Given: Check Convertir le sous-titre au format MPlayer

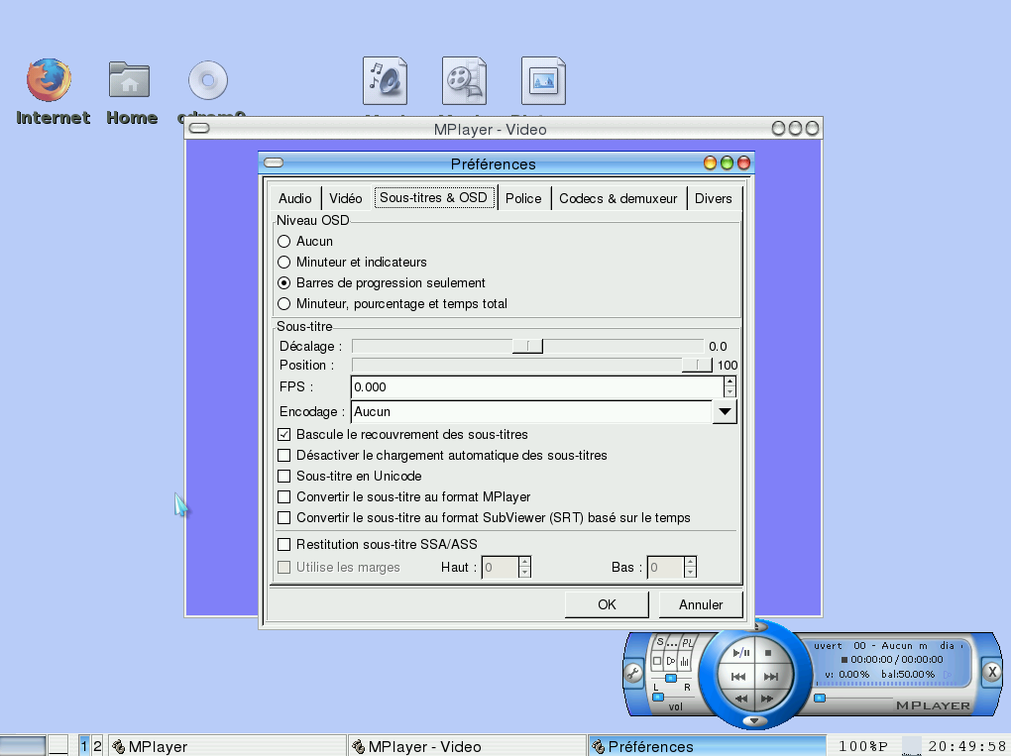Looking at the screenshot, I should (283, 497).
